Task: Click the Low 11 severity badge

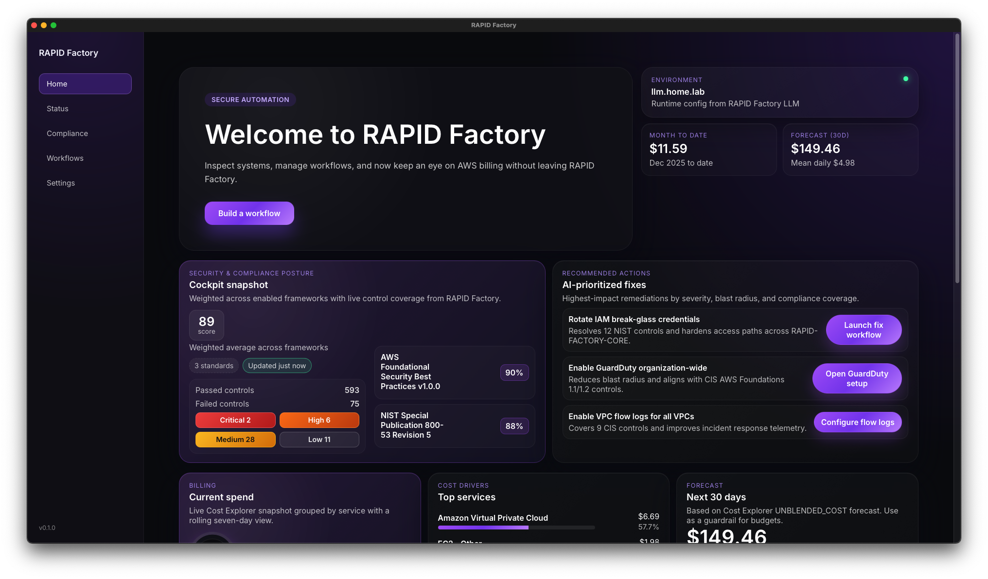Action: [319, 439]
